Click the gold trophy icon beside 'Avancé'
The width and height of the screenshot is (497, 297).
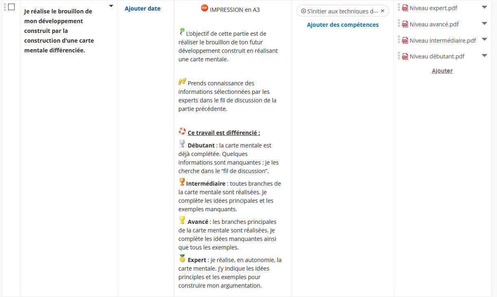182,220
